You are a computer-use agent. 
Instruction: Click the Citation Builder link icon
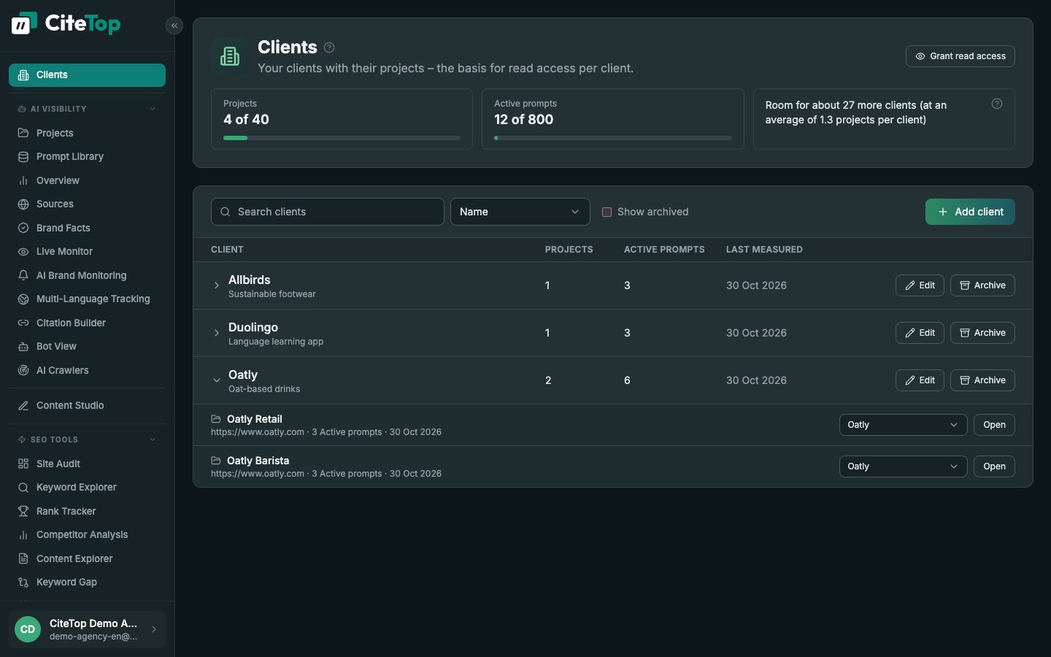coord(23,323)
